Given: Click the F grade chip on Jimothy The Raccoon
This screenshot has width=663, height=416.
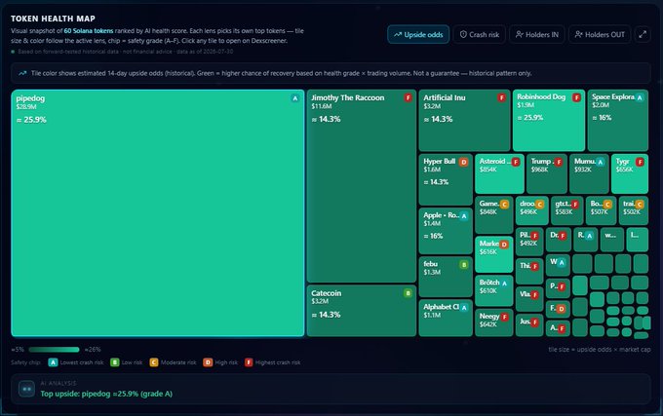Looking at the screenshot, I should click(x=408, y=98).
